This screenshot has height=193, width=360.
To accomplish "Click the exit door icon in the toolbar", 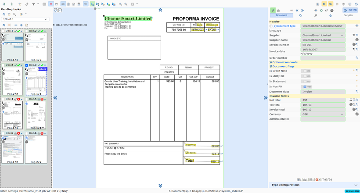I will 4,4.
